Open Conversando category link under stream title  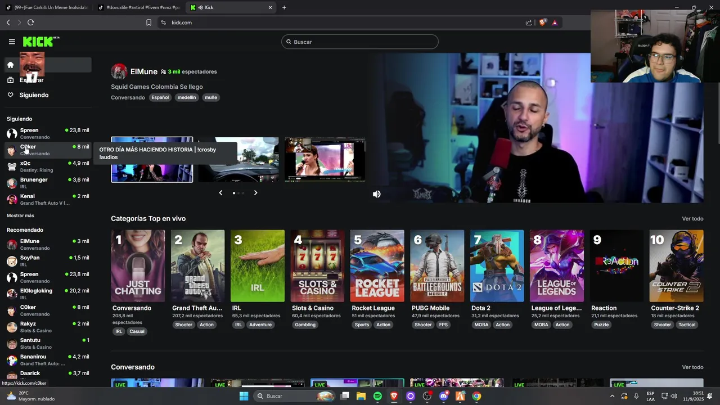coord(128,97)
